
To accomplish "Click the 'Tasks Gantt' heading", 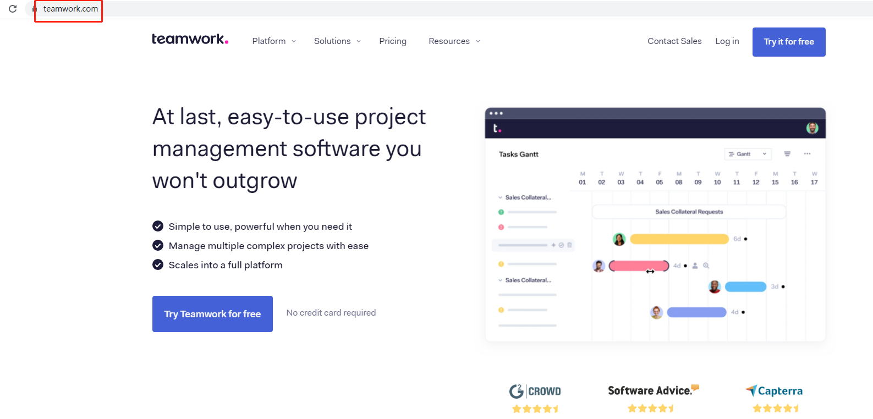I will point(519,155).
